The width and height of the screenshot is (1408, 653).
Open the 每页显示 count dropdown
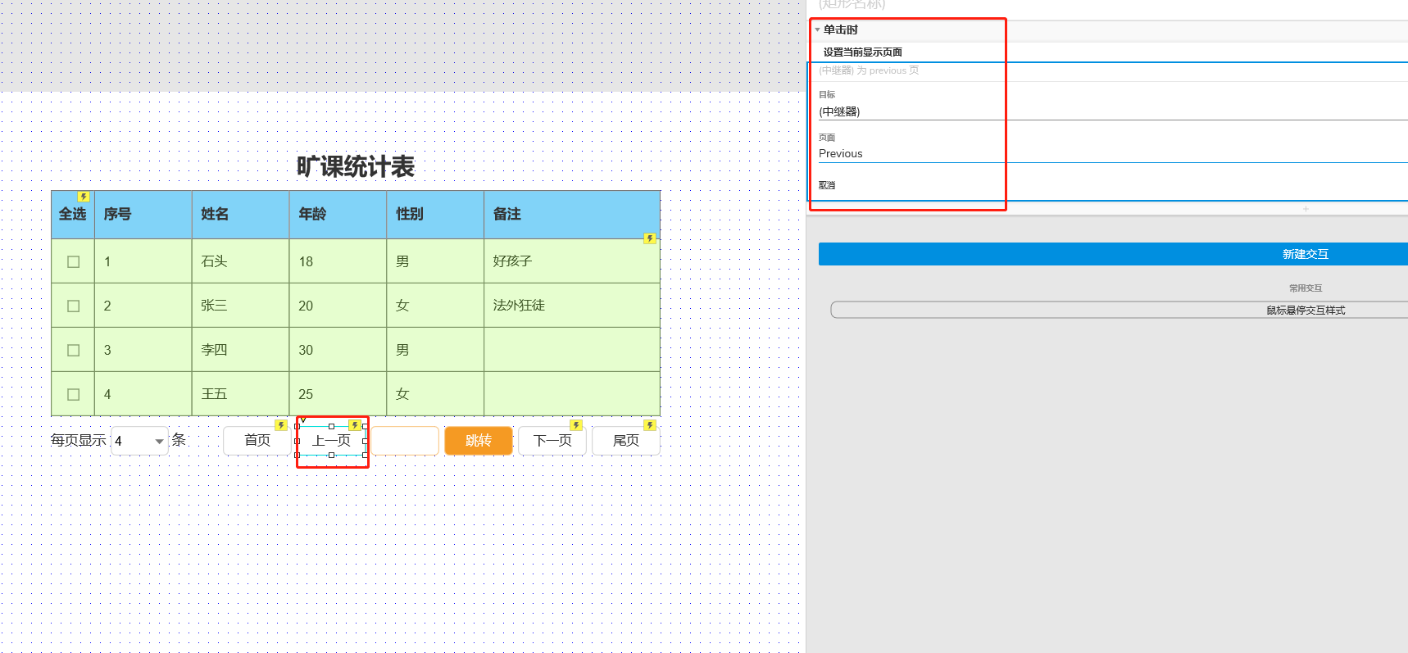pyautogui.click(x=139, y=441)
